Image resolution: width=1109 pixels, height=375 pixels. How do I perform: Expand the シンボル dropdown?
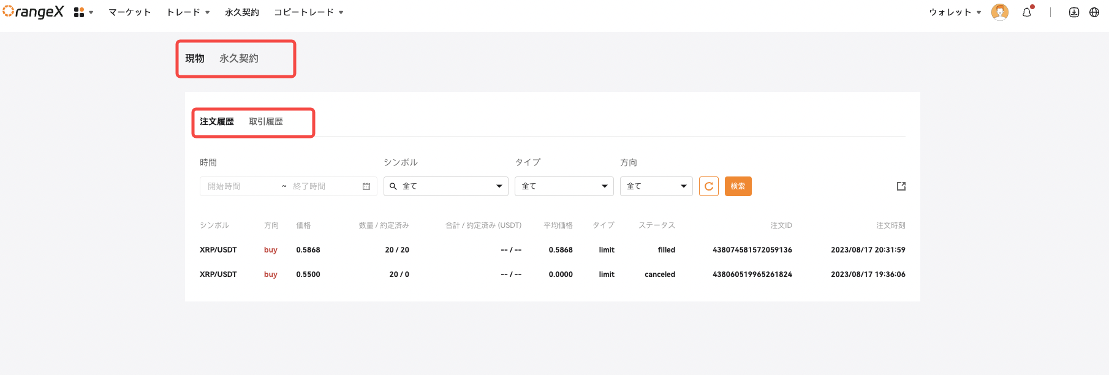click(x=445, y=186)
